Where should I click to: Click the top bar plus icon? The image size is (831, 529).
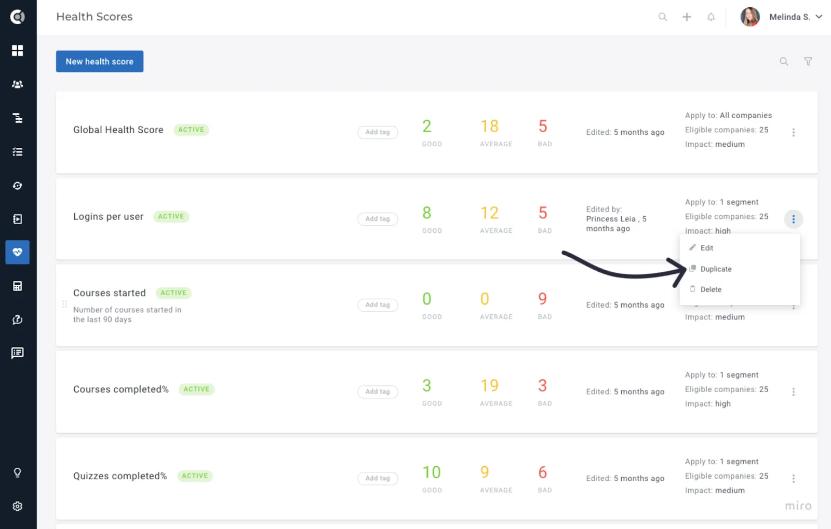pos(687,17)
